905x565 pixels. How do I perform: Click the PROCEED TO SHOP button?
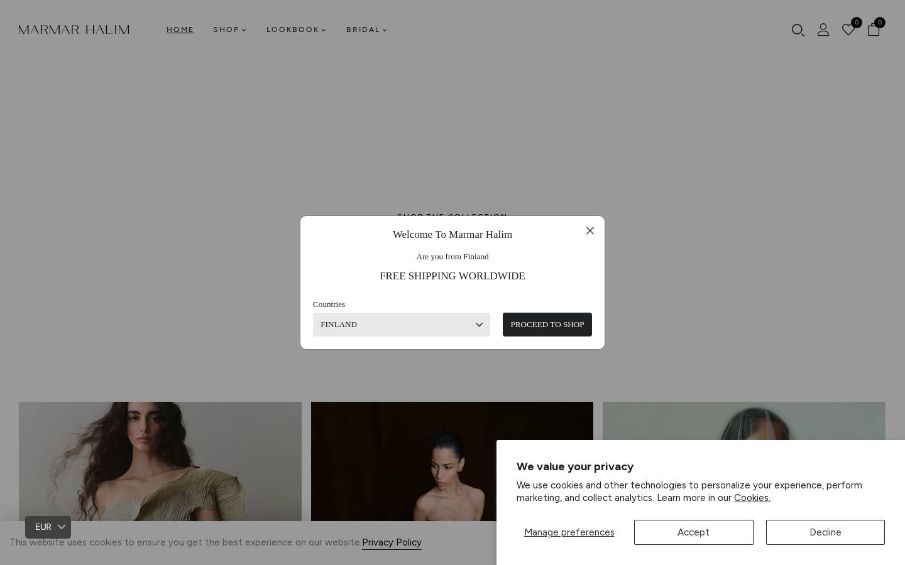click(547, 325)
